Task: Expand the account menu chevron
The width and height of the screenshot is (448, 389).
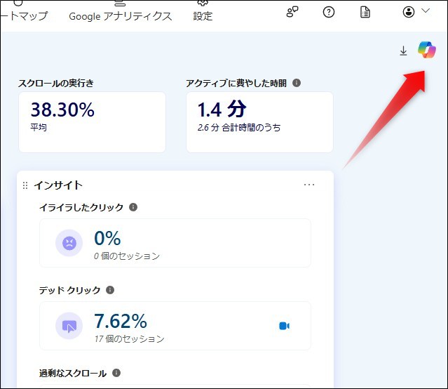Action: pos(426,11)
